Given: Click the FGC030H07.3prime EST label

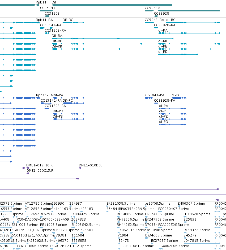Looking at the screenshot, I should (174, 209).
